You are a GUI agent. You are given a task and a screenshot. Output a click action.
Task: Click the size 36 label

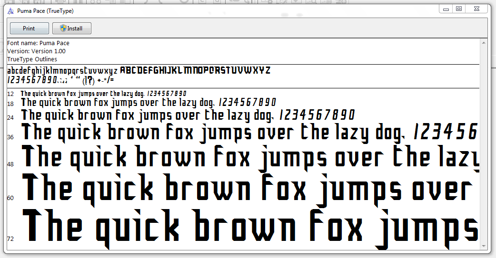11,137
